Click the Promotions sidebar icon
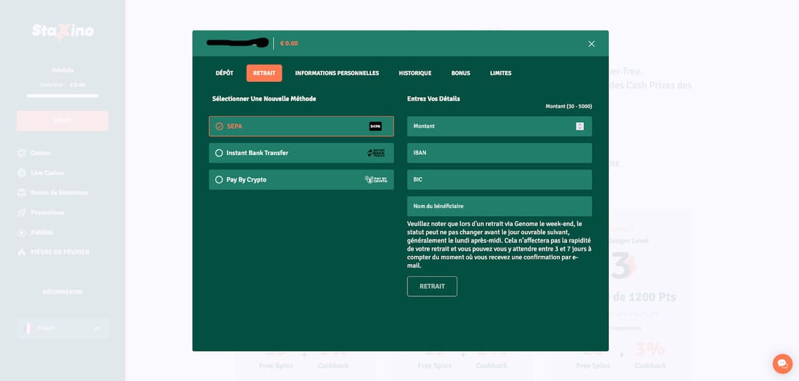Screen dimensions: 799x381 (21, 213)
